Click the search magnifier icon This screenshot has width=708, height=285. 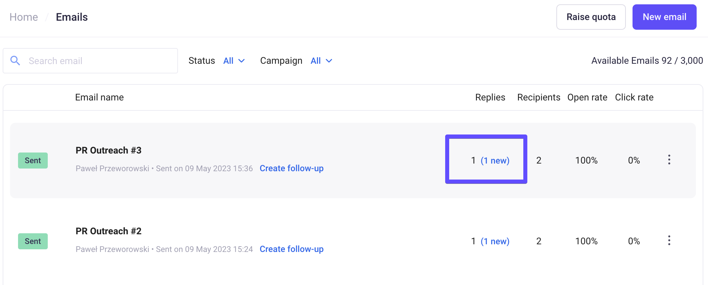point(15,60)
